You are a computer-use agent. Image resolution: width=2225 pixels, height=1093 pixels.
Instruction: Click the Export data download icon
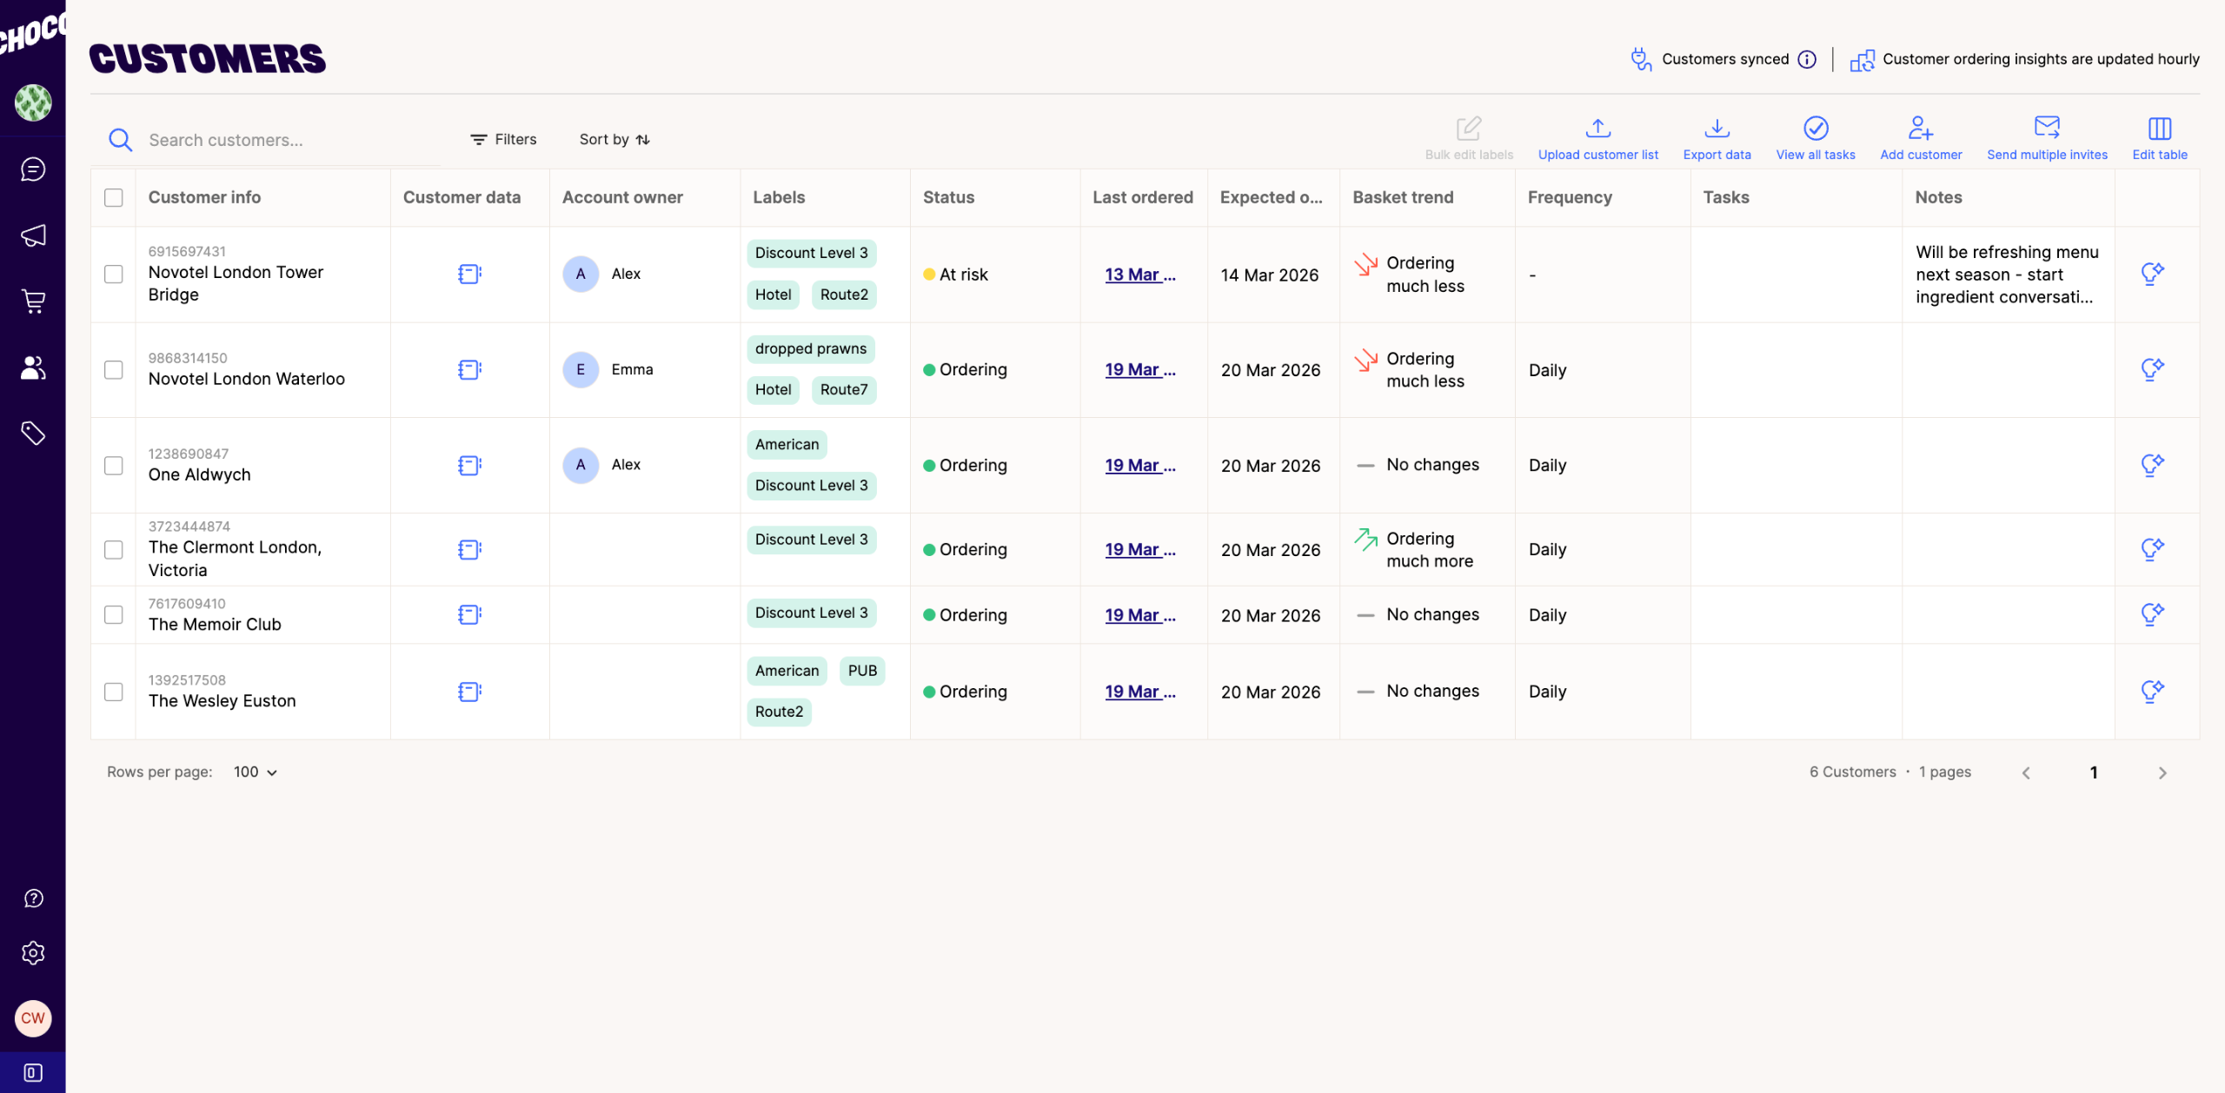coord(1717,129)
